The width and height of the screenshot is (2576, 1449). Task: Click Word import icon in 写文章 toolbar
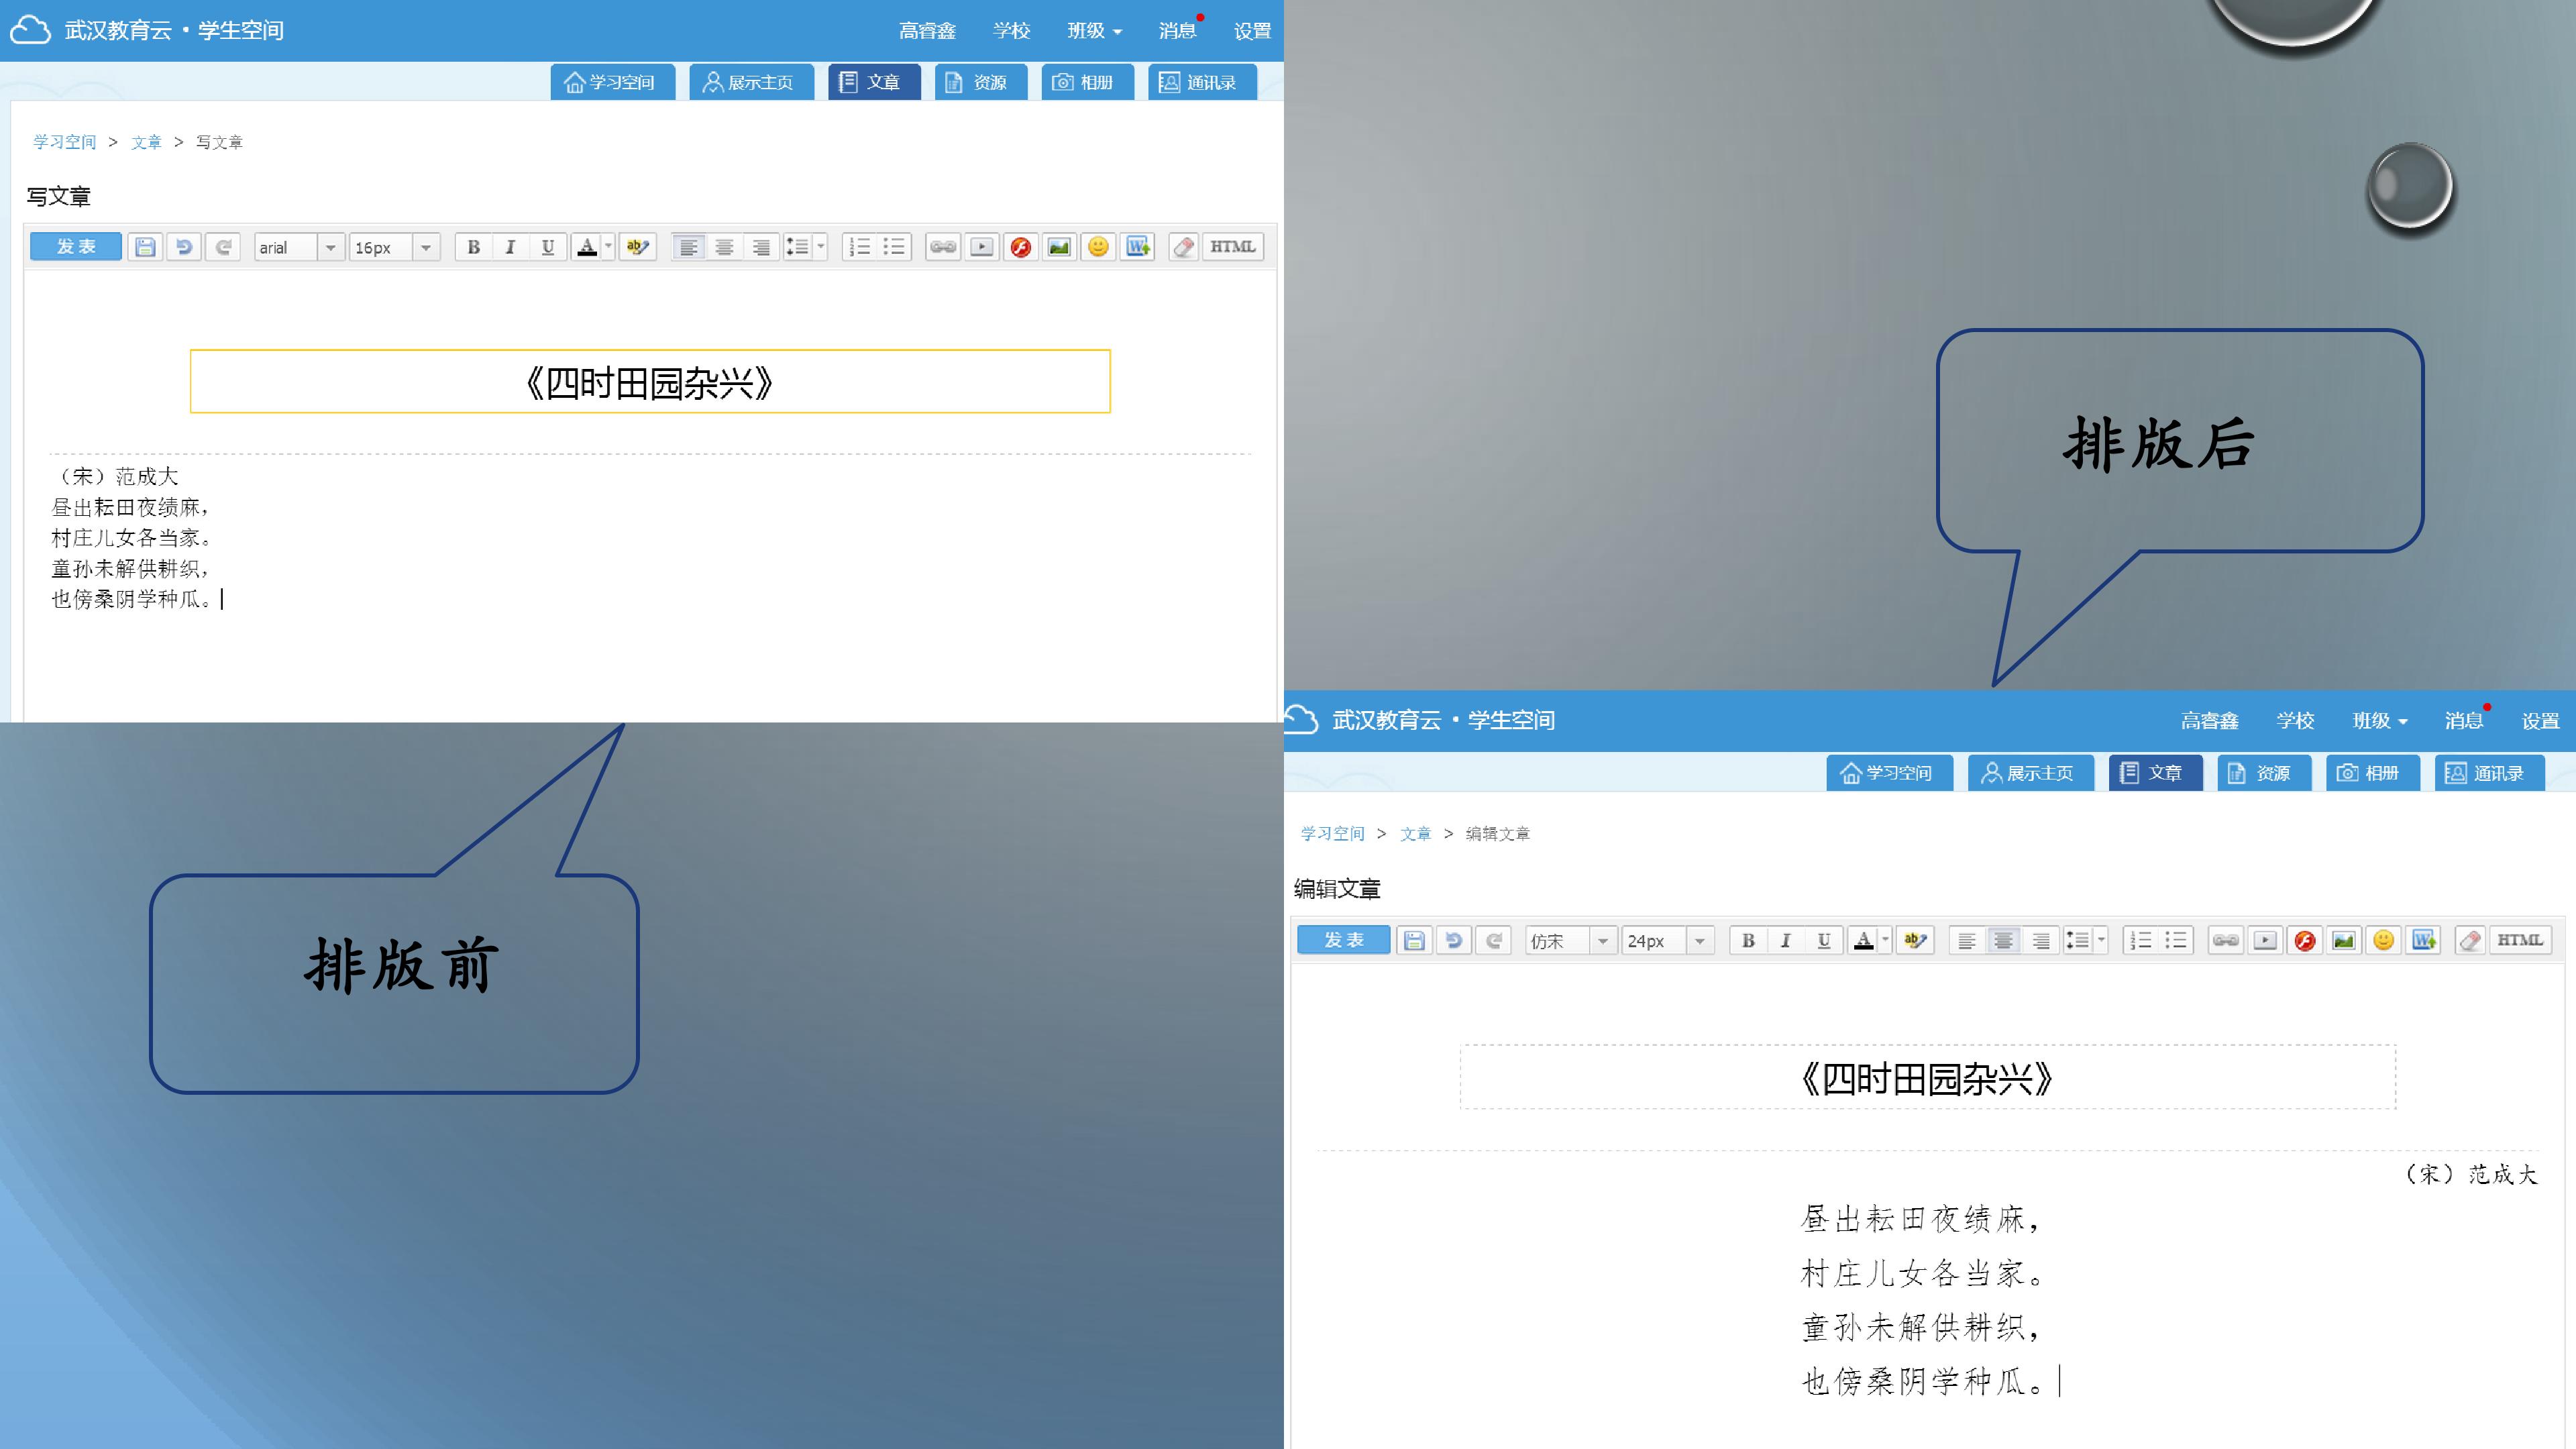point(1138,247)
